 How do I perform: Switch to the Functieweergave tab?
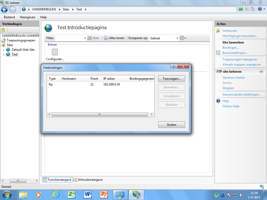pos(58,180)
